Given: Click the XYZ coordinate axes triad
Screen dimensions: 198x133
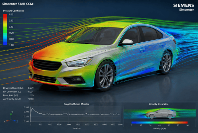Looking at the screenshot, I should coord(11,117).
